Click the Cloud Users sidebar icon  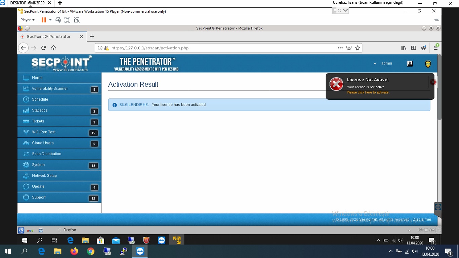pyautogui.click(x=26, y=143)
